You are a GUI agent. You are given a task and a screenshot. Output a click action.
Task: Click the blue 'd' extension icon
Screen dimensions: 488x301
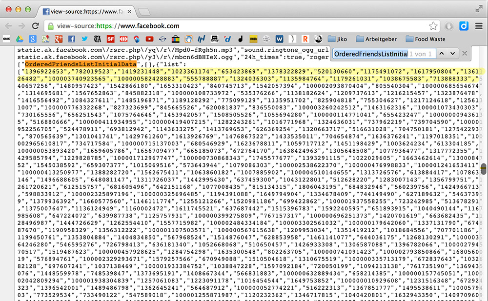(x=464, y=26)
